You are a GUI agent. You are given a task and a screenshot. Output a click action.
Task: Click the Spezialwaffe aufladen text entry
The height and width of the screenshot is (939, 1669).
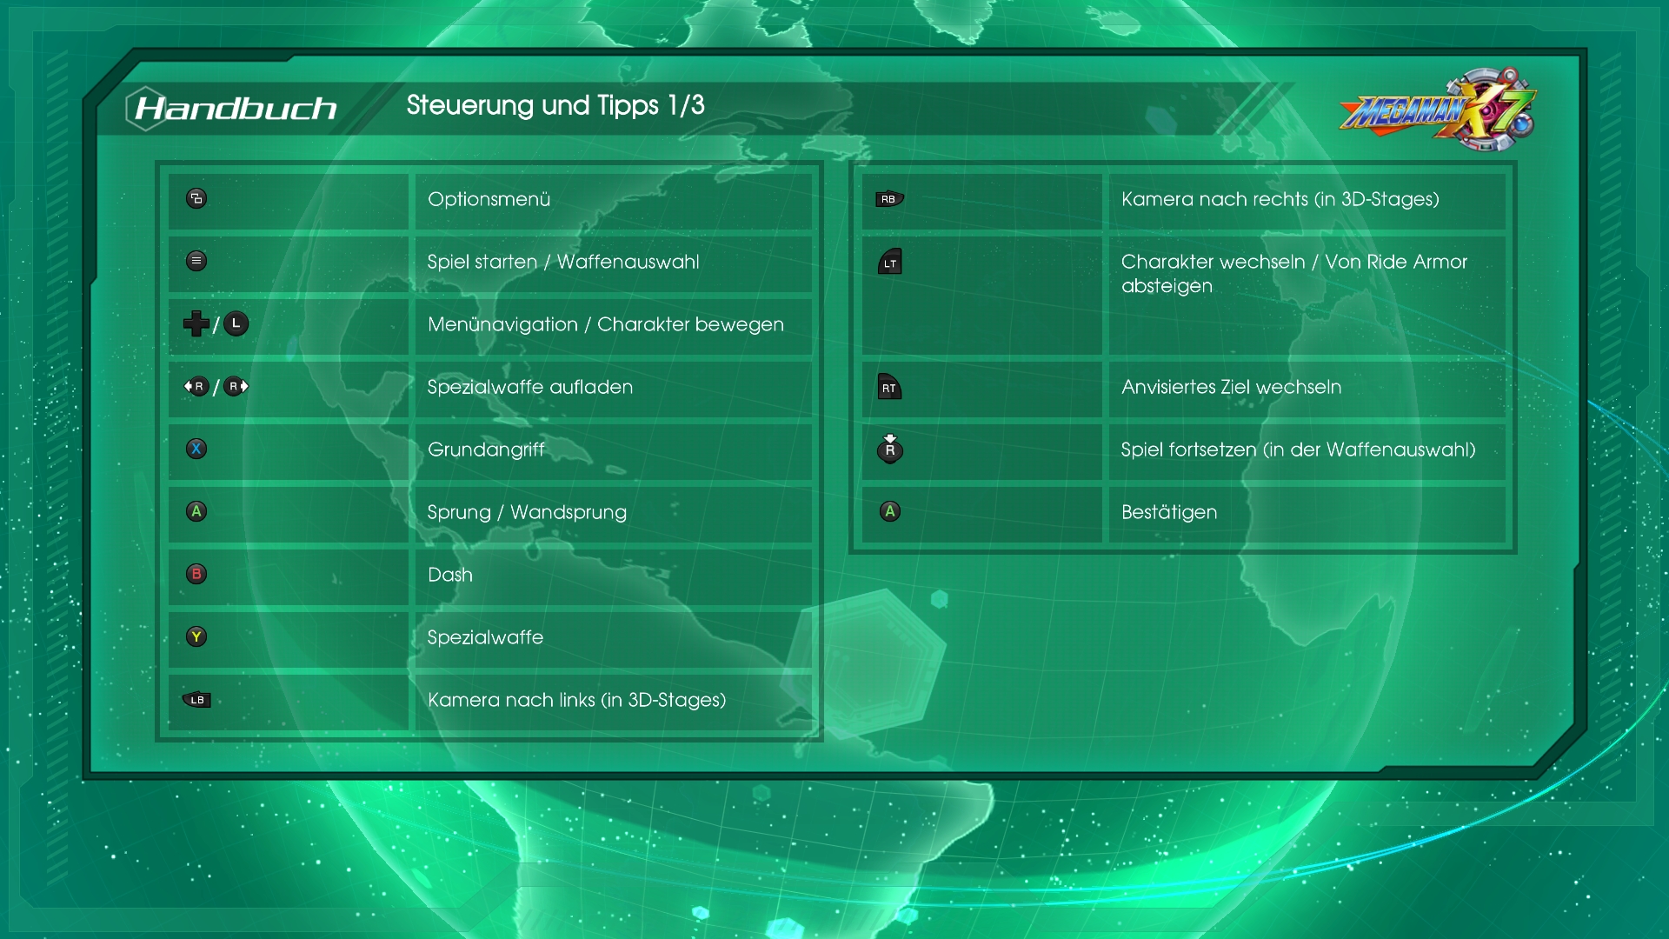(x=529, y=387)
